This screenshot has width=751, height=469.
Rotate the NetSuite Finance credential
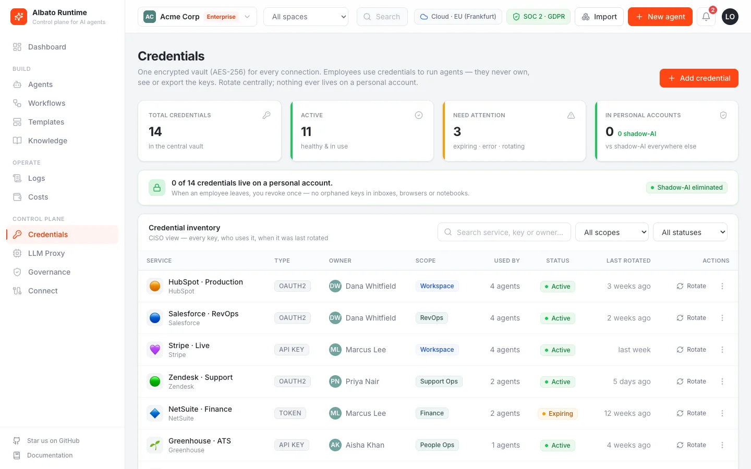tap(692, 413)
